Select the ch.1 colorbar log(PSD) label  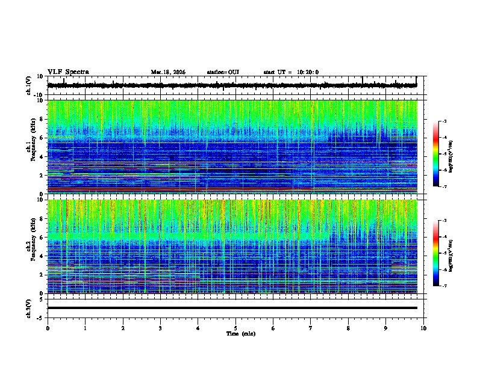(x=451, y=156)
